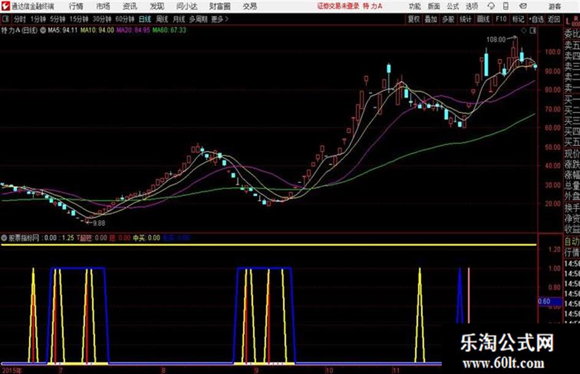Image resolution: width=580 pixels, height=374 pixels.
Task: Click the F10 company info button
Action: click(501, 19)
